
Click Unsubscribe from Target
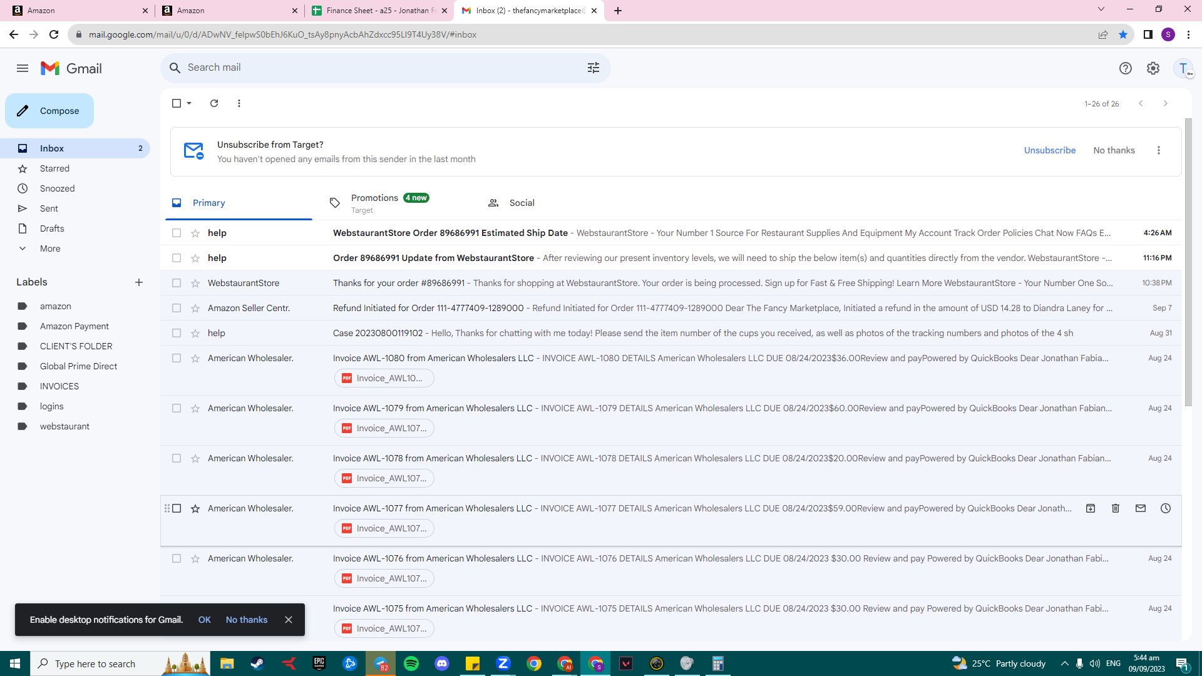1050,150
